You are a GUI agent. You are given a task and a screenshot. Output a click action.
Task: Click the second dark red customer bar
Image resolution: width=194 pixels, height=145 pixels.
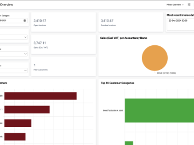tap(27, 110)
